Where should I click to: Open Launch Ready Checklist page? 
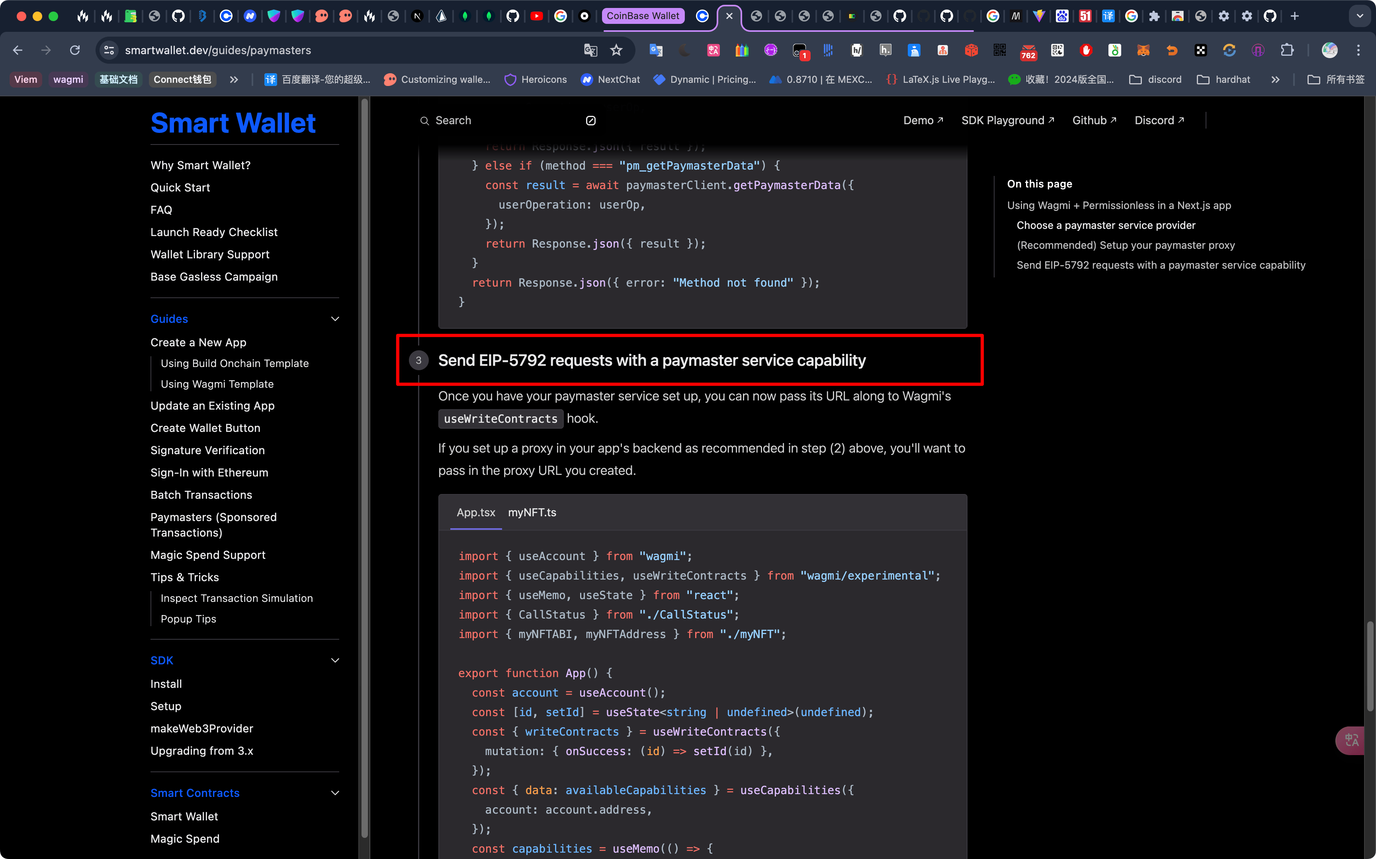coord(214,232)
